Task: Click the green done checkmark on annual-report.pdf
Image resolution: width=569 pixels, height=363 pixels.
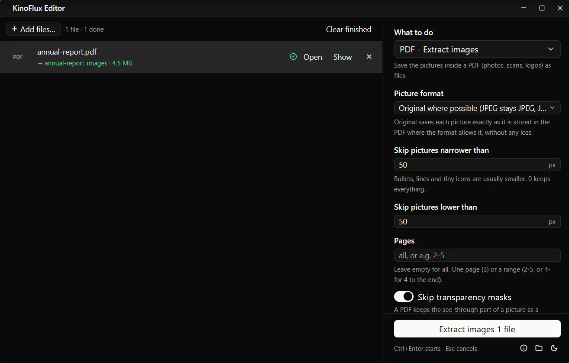Action: (x=293, y=57)
